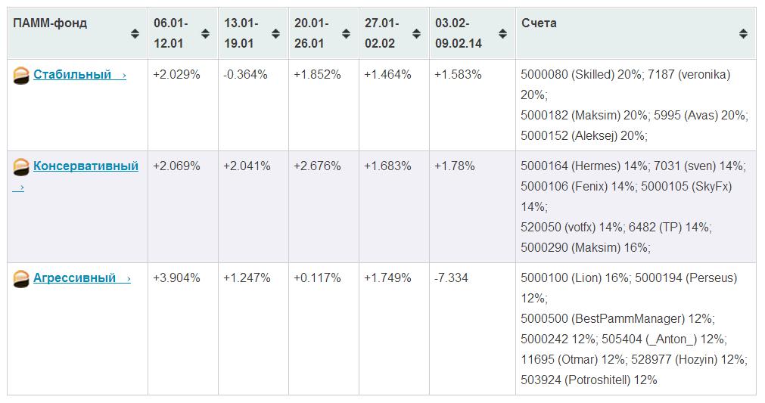The width and height of the screenshot is (765, 403).
Task: Click the Консервативный fund coin icon
Action: pyautogui.click(x=20, y=167)
